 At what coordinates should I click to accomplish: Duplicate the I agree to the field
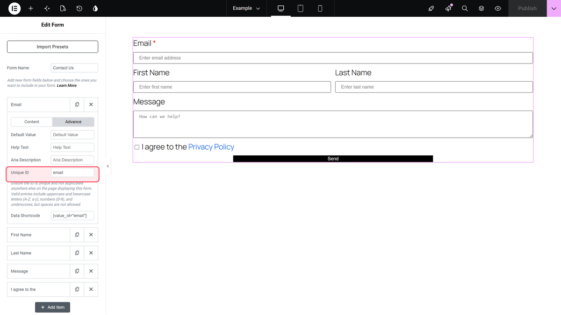click(77, 289)
